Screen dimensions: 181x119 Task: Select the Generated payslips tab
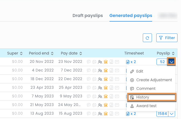pos(131,16)
